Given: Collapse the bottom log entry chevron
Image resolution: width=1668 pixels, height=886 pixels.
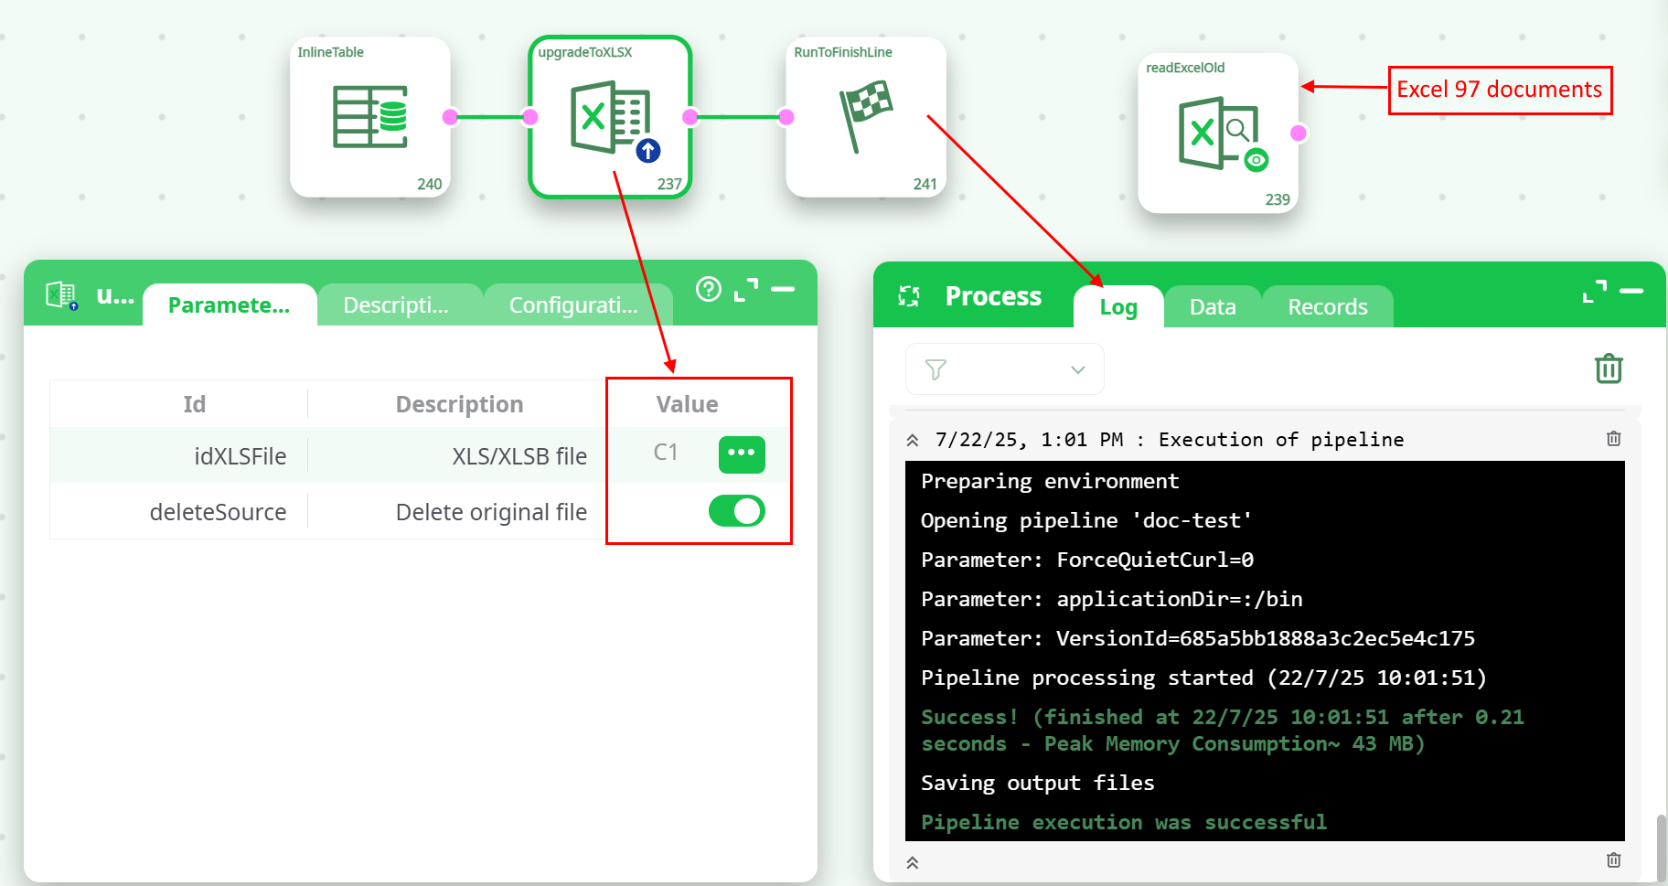Looking at the screenshot, I should (x=913, y=862).
